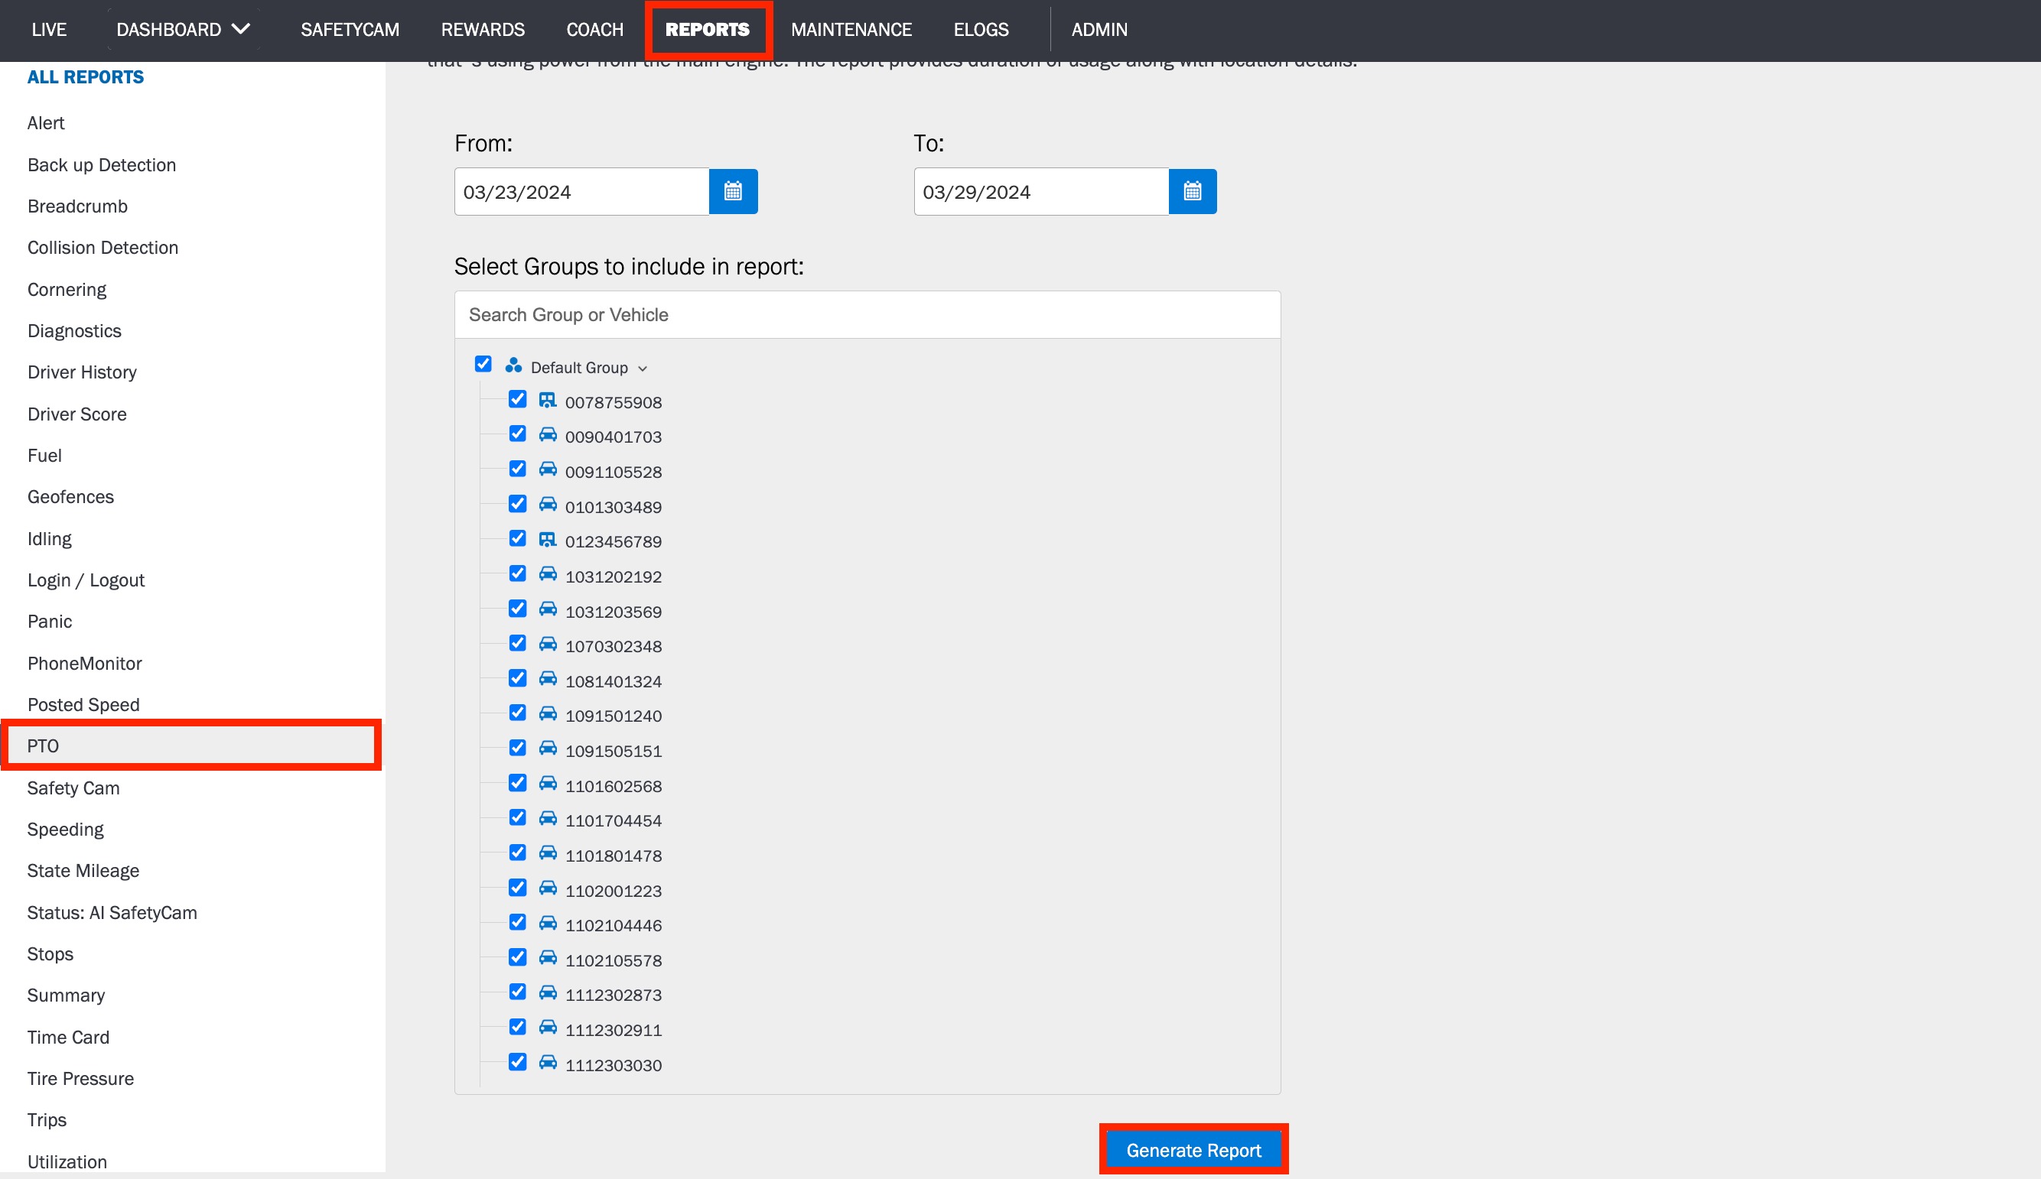The width and height of the screenshot is (2041, 1179).
Task: Click the car icon for 1112302911
Action: pyautogui.click(x=548, y=1028)
